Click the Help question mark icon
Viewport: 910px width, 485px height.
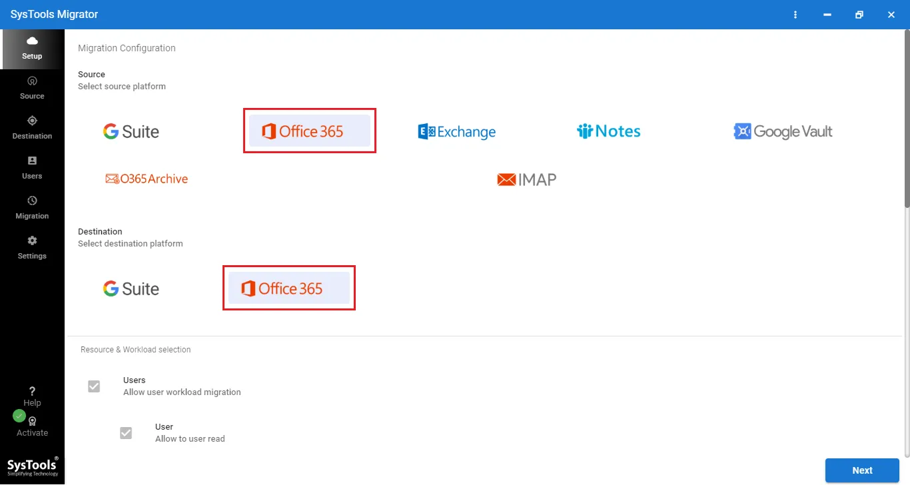[x=32, y=391]
